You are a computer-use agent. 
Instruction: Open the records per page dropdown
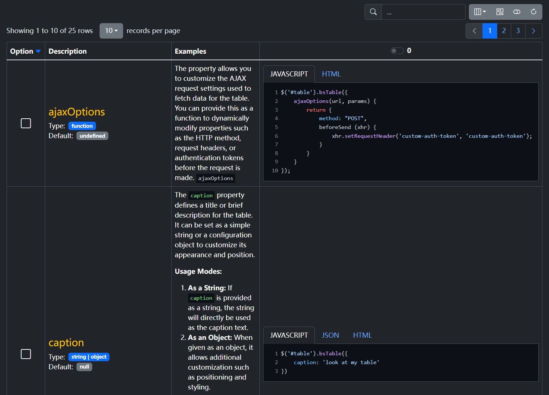click(111, 31)
